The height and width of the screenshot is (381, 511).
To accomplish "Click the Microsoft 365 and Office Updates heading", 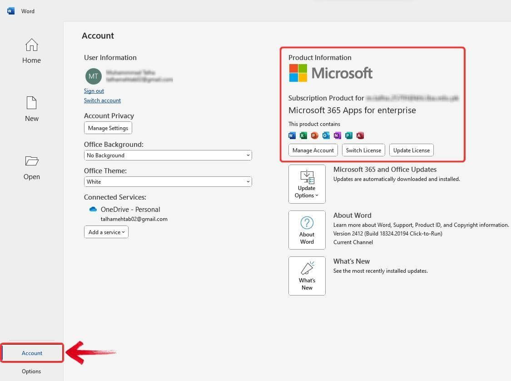I will pos(385,170).
